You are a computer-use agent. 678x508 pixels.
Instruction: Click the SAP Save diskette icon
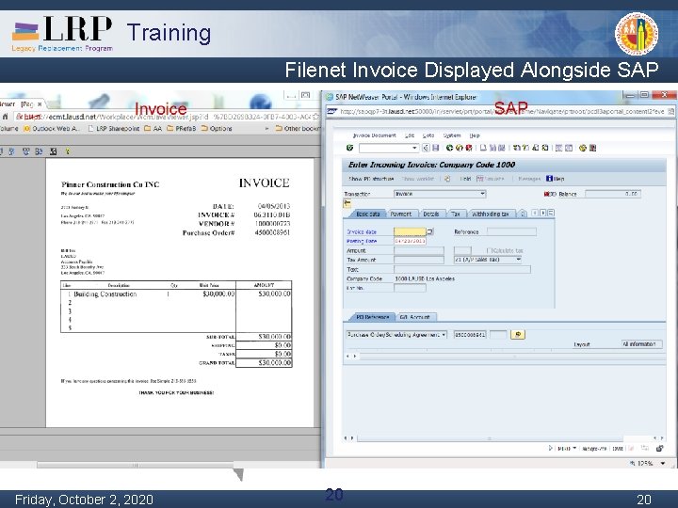point(435,148)
